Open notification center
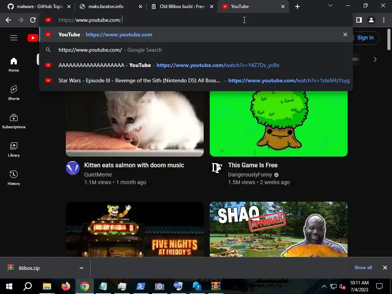The width and height of the screenshot is (392, 294). click(x=379, y=286)
